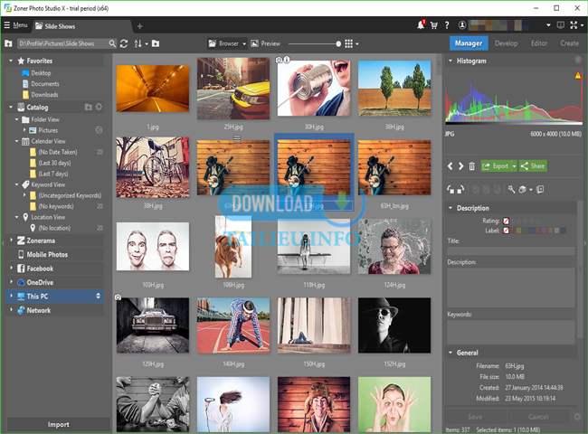Viewport: 588px width, 434px height.
Task: Apply the red color label
Action: (x=513, y=231)
